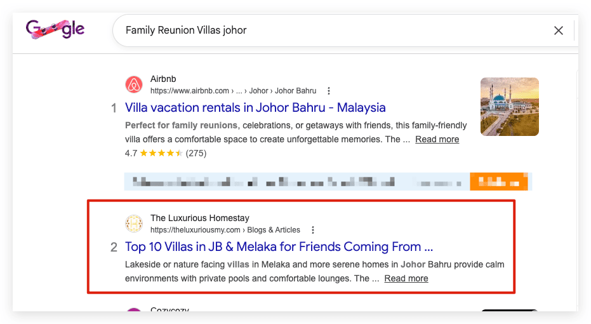591x324 pixels.
Task: Click the Airbnb site name text
Action: coord(163,79)
